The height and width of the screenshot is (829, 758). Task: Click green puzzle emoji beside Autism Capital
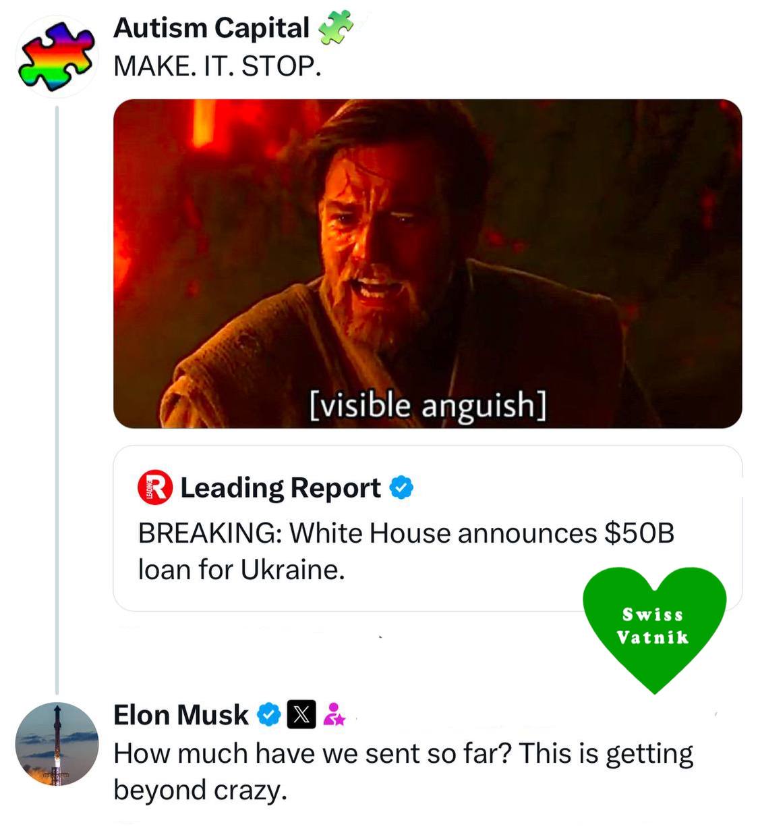tap(335, 29)
